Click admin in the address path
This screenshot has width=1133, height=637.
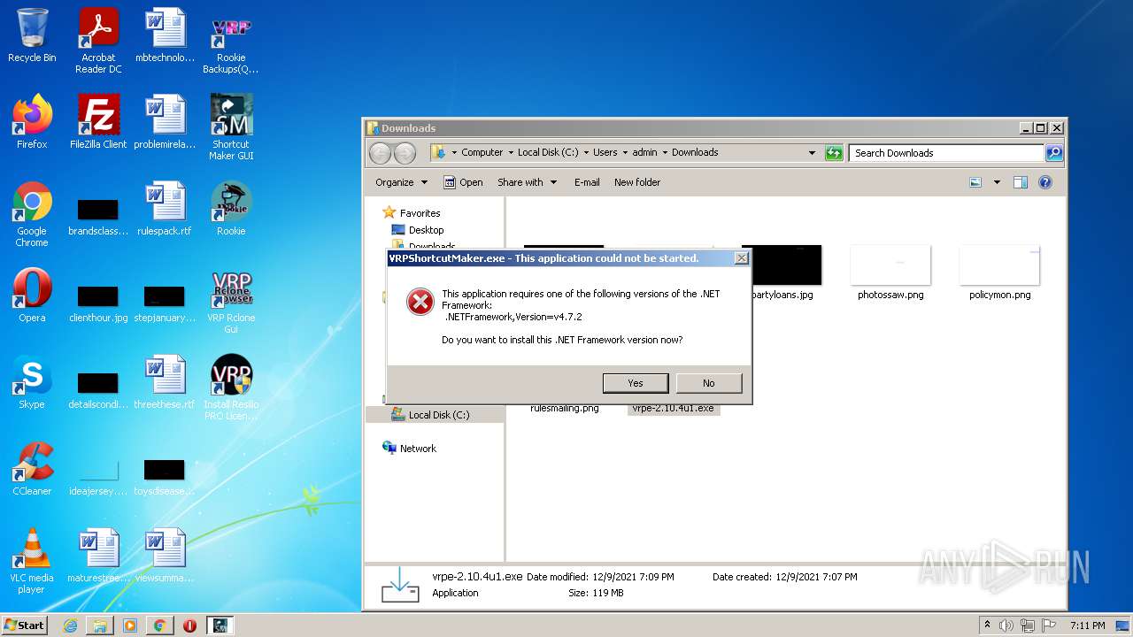644,152
